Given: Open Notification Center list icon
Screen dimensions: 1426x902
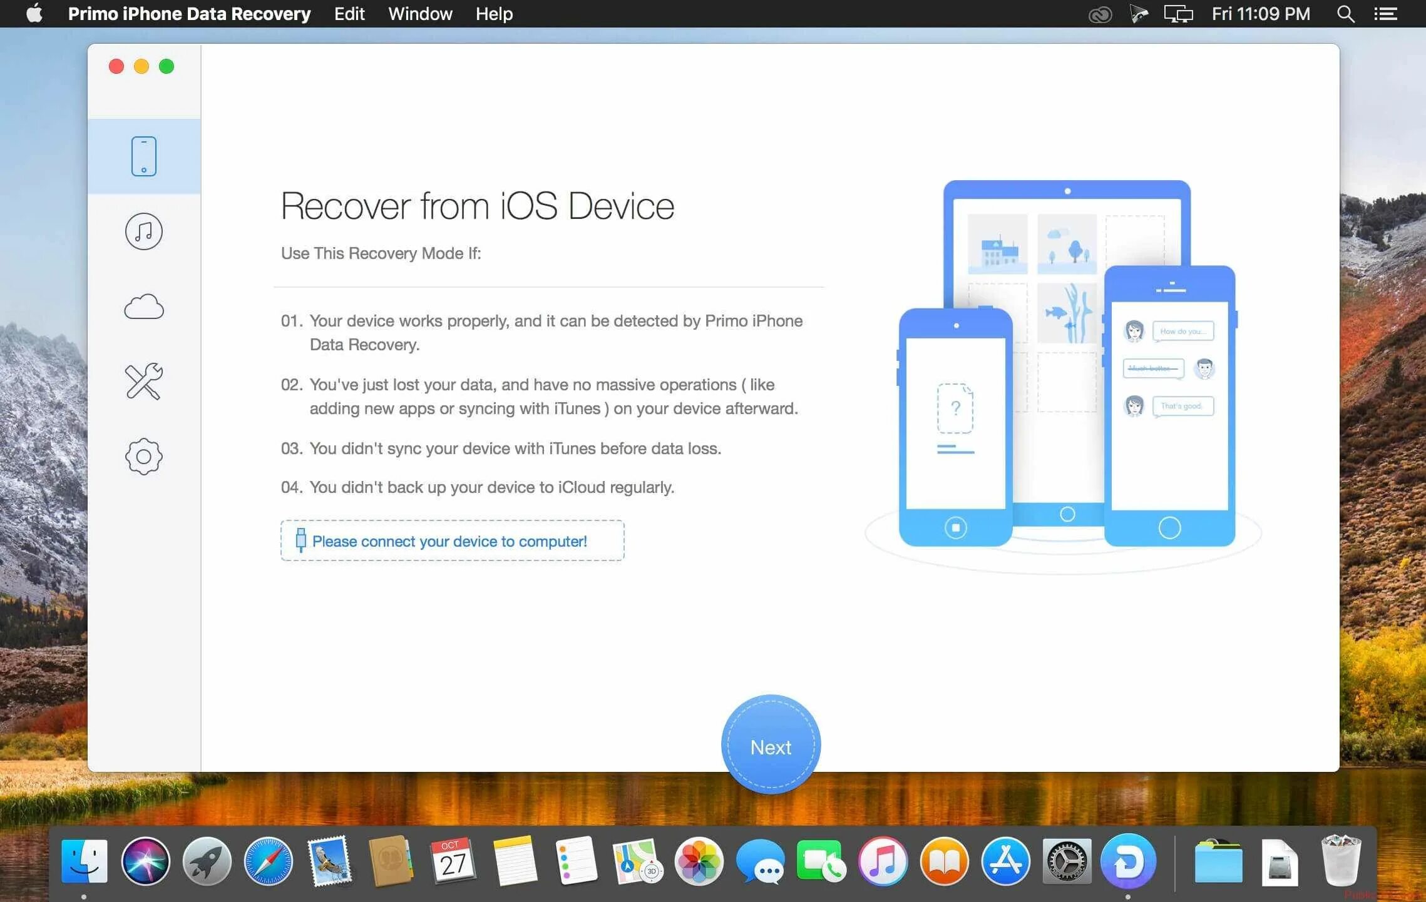Looking at the screenshot, I should [1385, 14].
